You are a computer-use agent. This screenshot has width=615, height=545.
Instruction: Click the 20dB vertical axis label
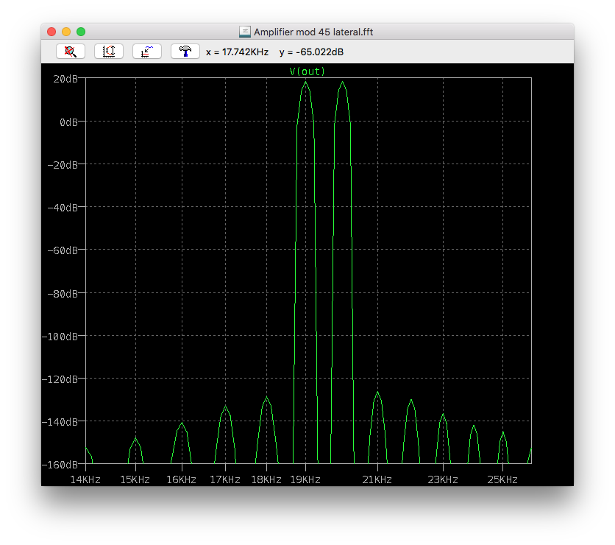tap(65, 79)
